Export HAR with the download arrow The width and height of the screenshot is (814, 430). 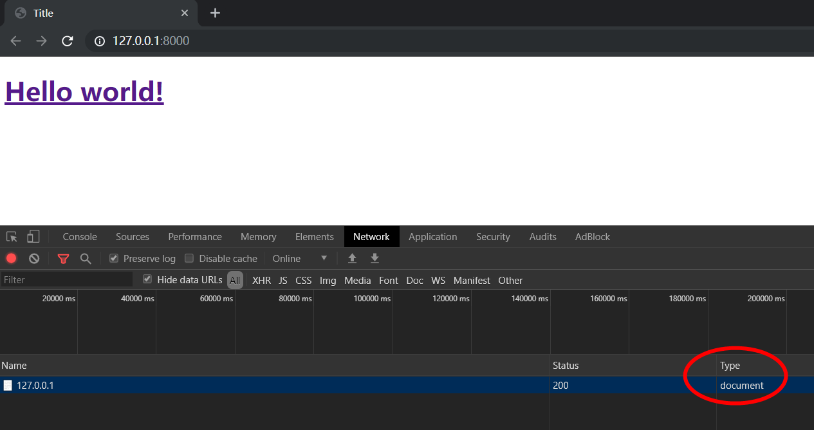(375, 259)
